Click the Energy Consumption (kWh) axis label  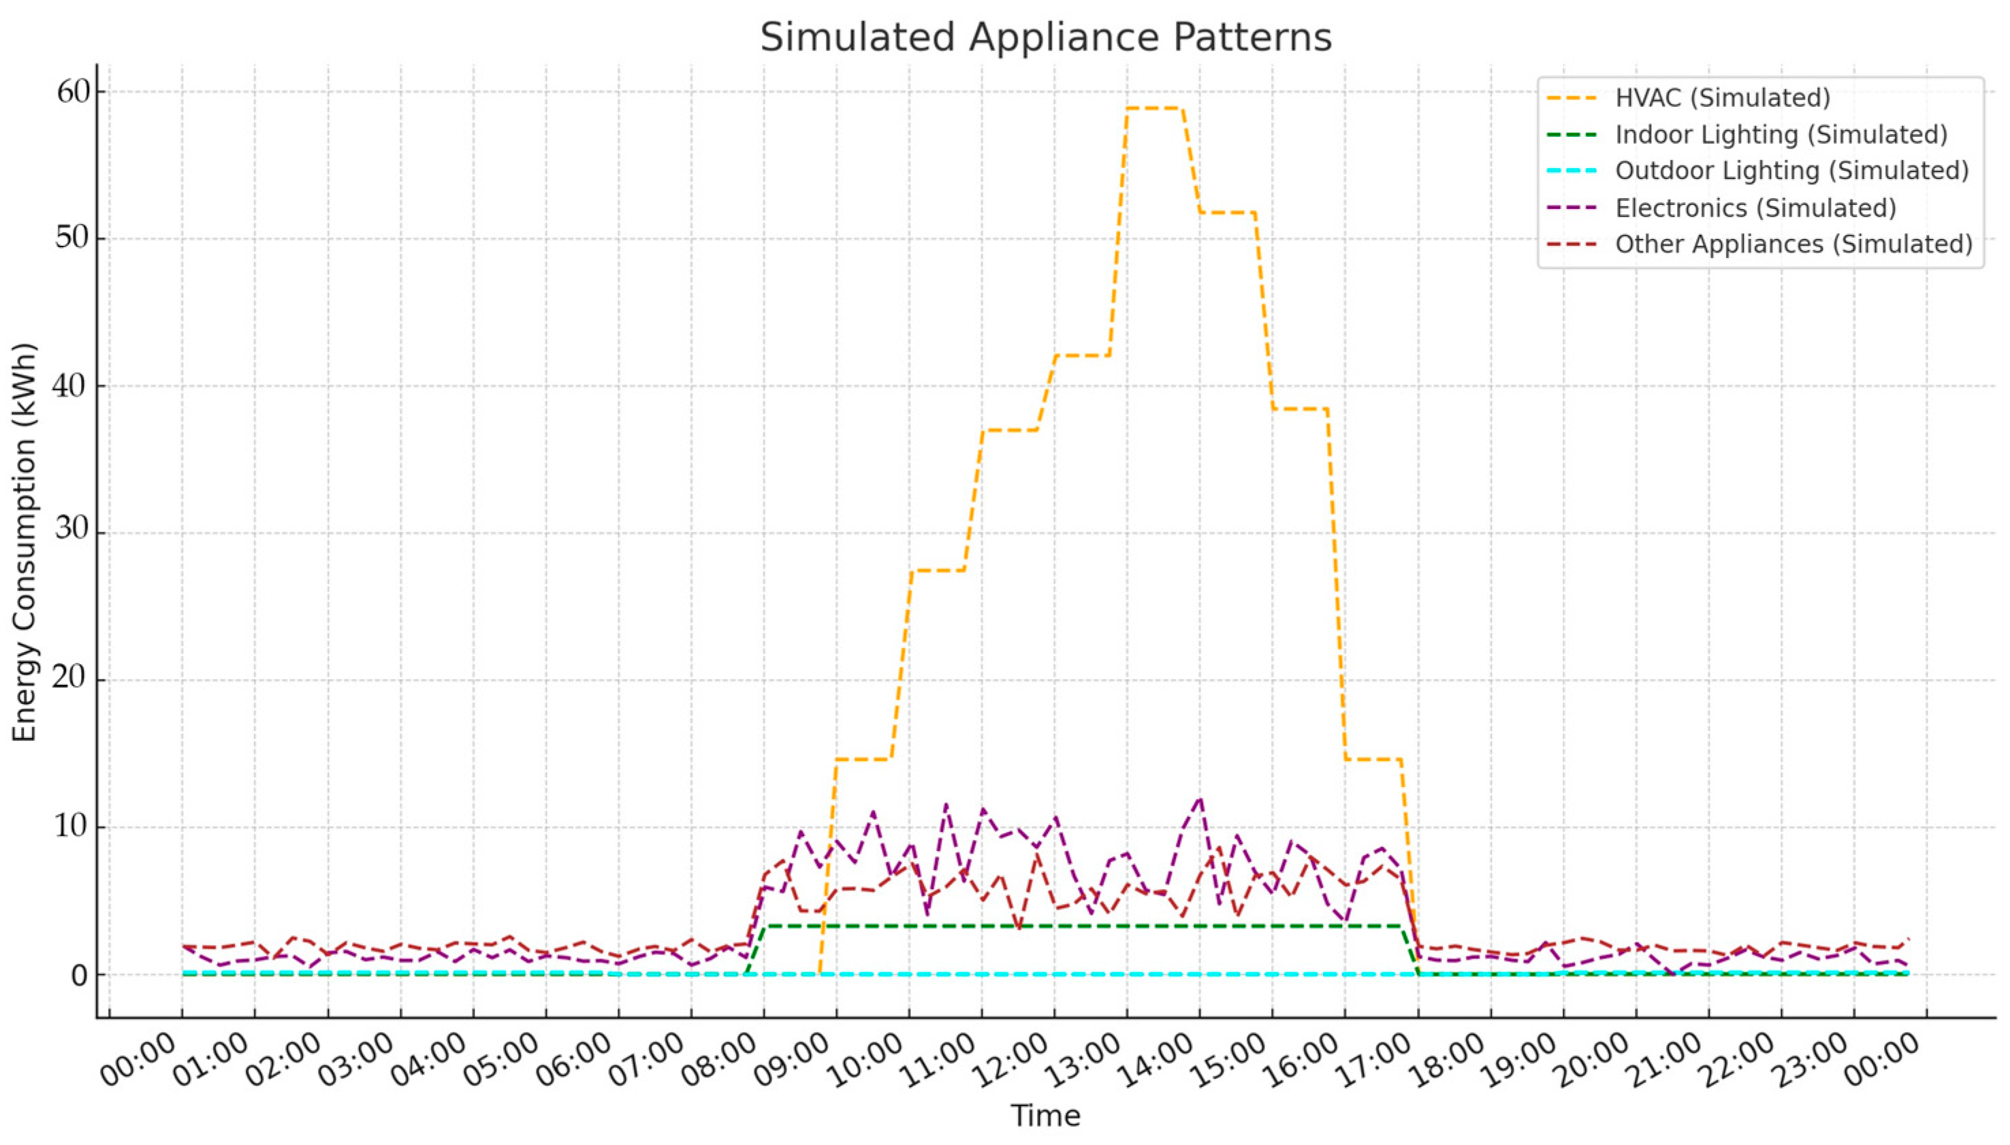25,542
